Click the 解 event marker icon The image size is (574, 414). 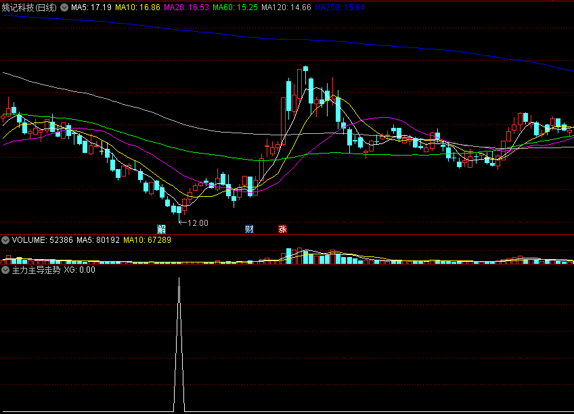click(x=161, y=229)
